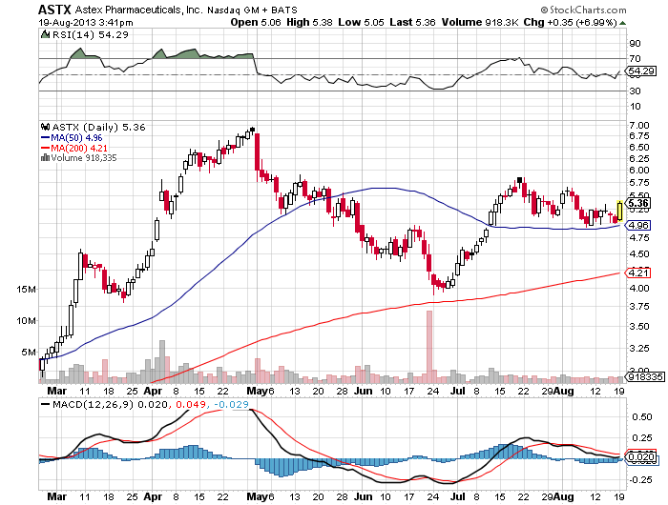Click the MA(200) 4.21 legend text

79,148
